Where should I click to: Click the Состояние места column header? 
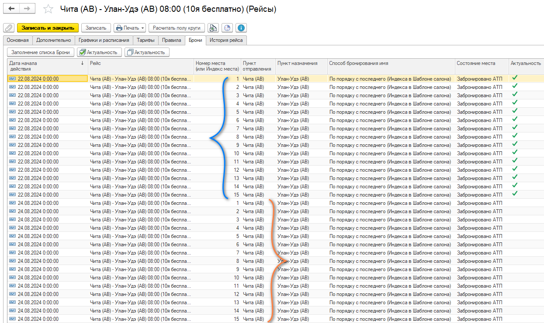click(x=476, y=63)
